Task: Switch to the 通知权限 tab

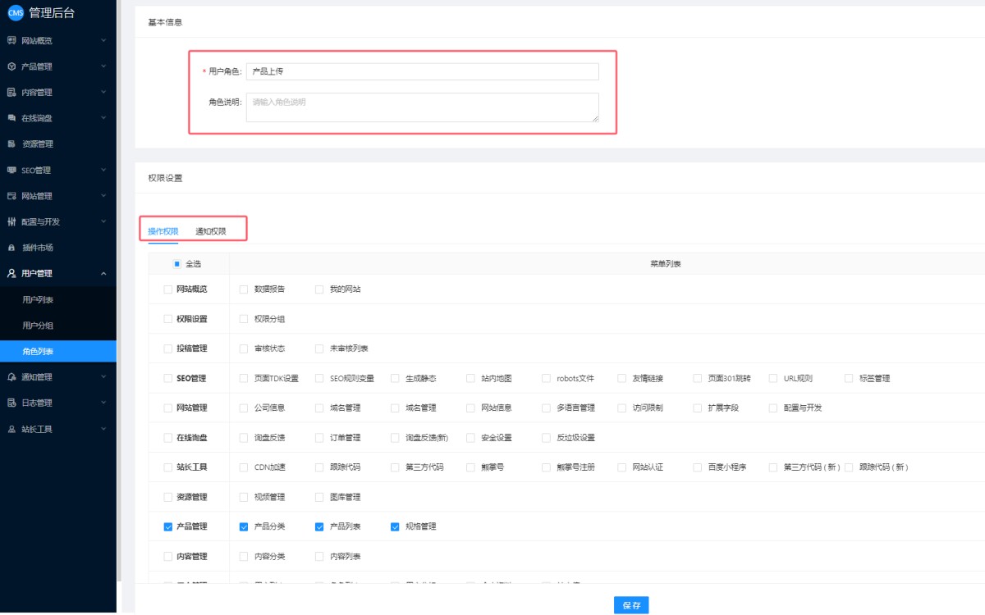Action: point(211,232)
